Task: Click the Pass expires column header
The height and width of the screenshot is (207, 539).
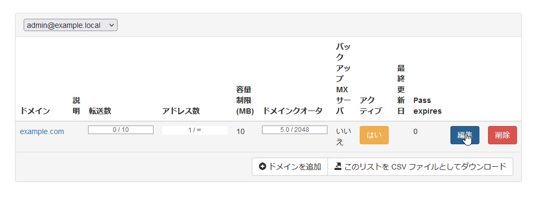Action: pos(427,106)
